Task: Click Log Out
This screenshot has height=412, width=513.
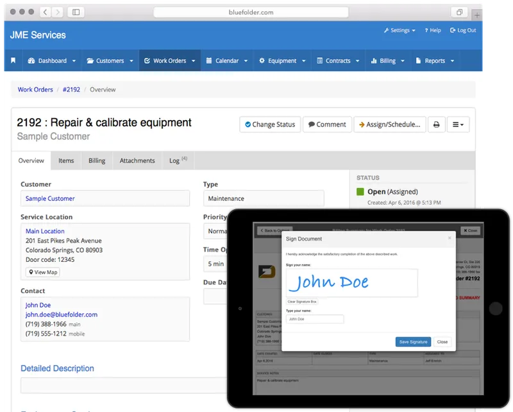Action: (463, 30)
